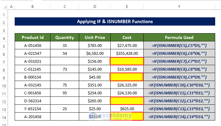Click the select-all corner triangle

(5, 7)
